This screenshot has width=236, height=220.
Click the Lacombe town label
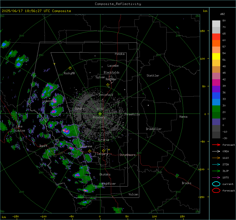click(x=113, y=66)
